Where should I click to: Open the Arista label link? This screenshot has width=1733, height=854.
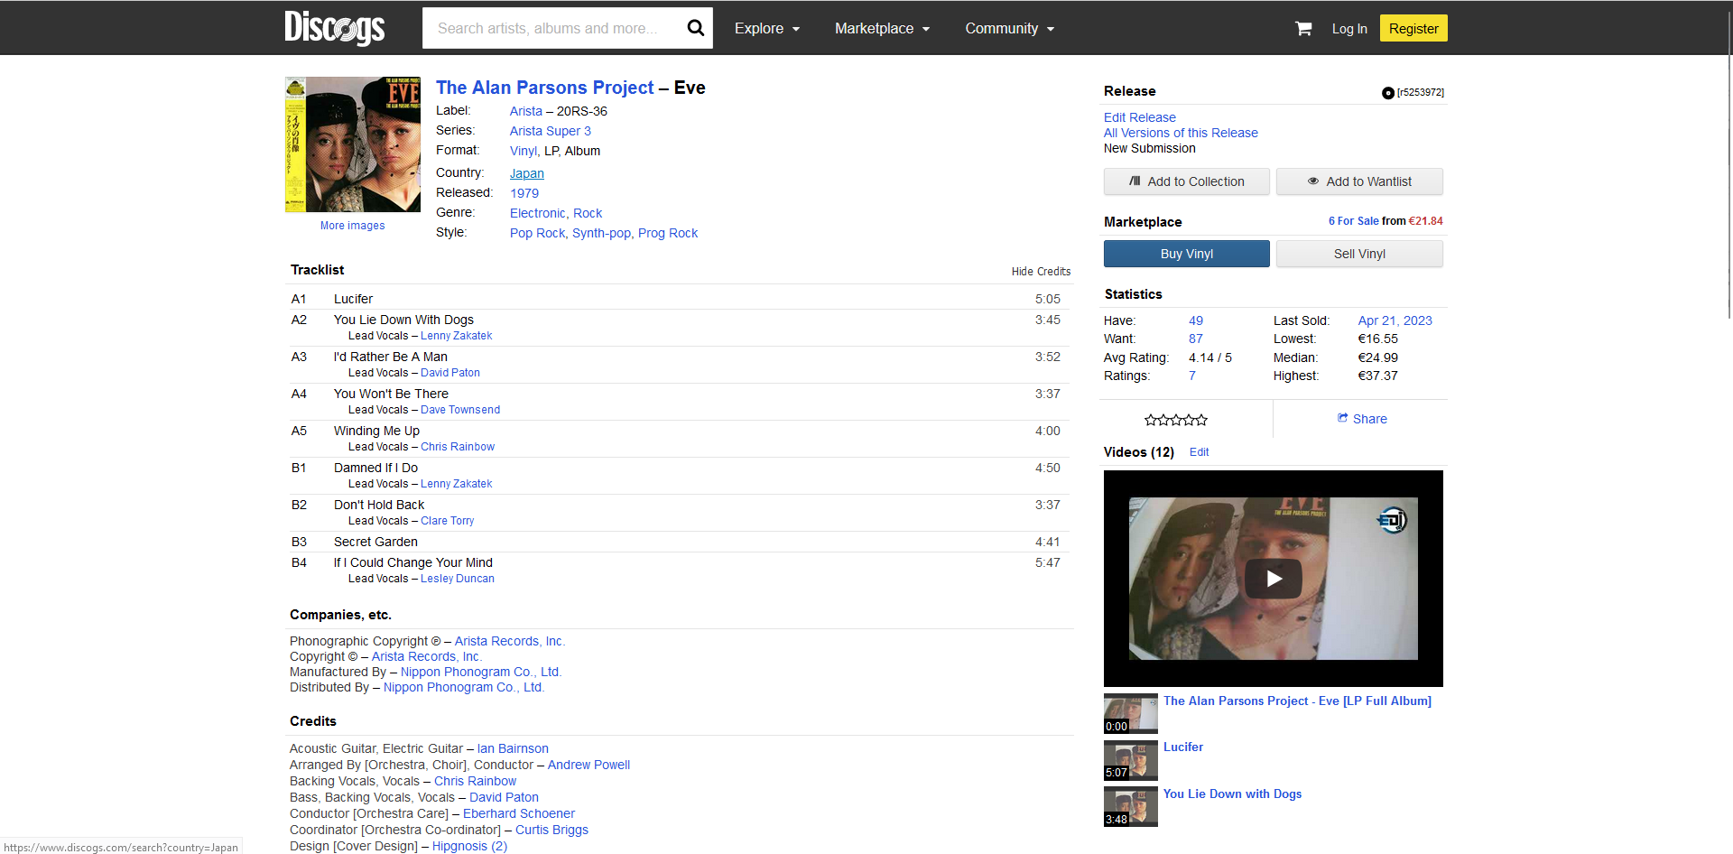click(525, 111)
